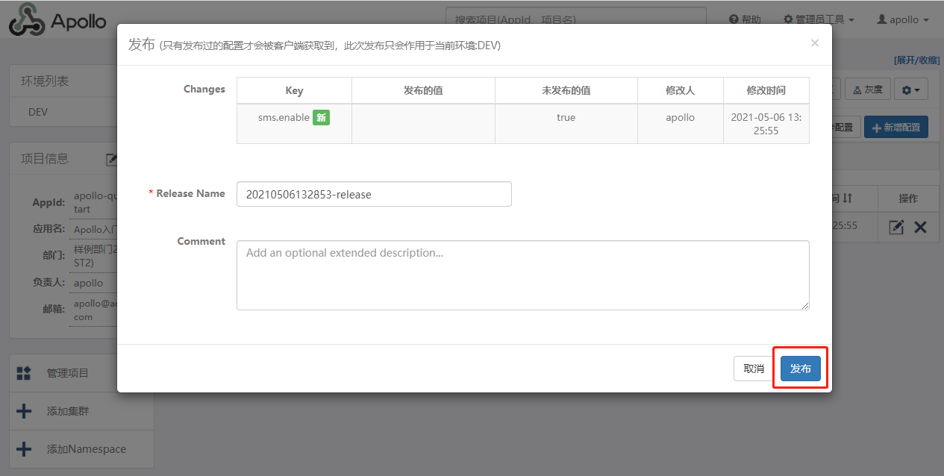
Task: Click the delete X icon in 操作 column
Action: point(920,227)
